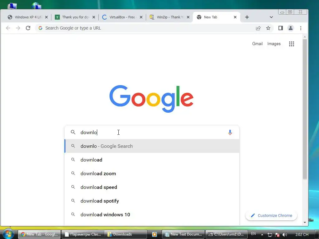This screenshot has width=319, height=239.
Task: Click the media player taskbar icon
Action: [155, 234]
